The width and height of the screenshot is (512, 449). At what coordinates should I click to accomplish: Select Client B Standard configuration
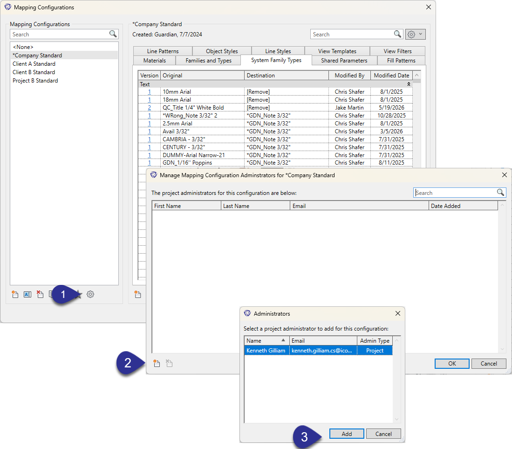pos(64,72)
